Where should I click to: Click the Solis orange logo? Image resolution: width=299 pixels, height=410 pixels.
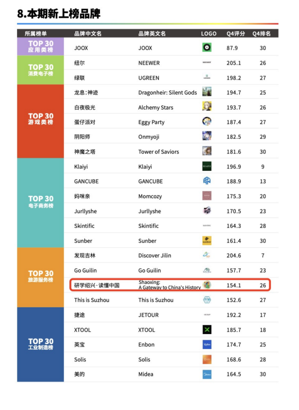tap(207, 359)
